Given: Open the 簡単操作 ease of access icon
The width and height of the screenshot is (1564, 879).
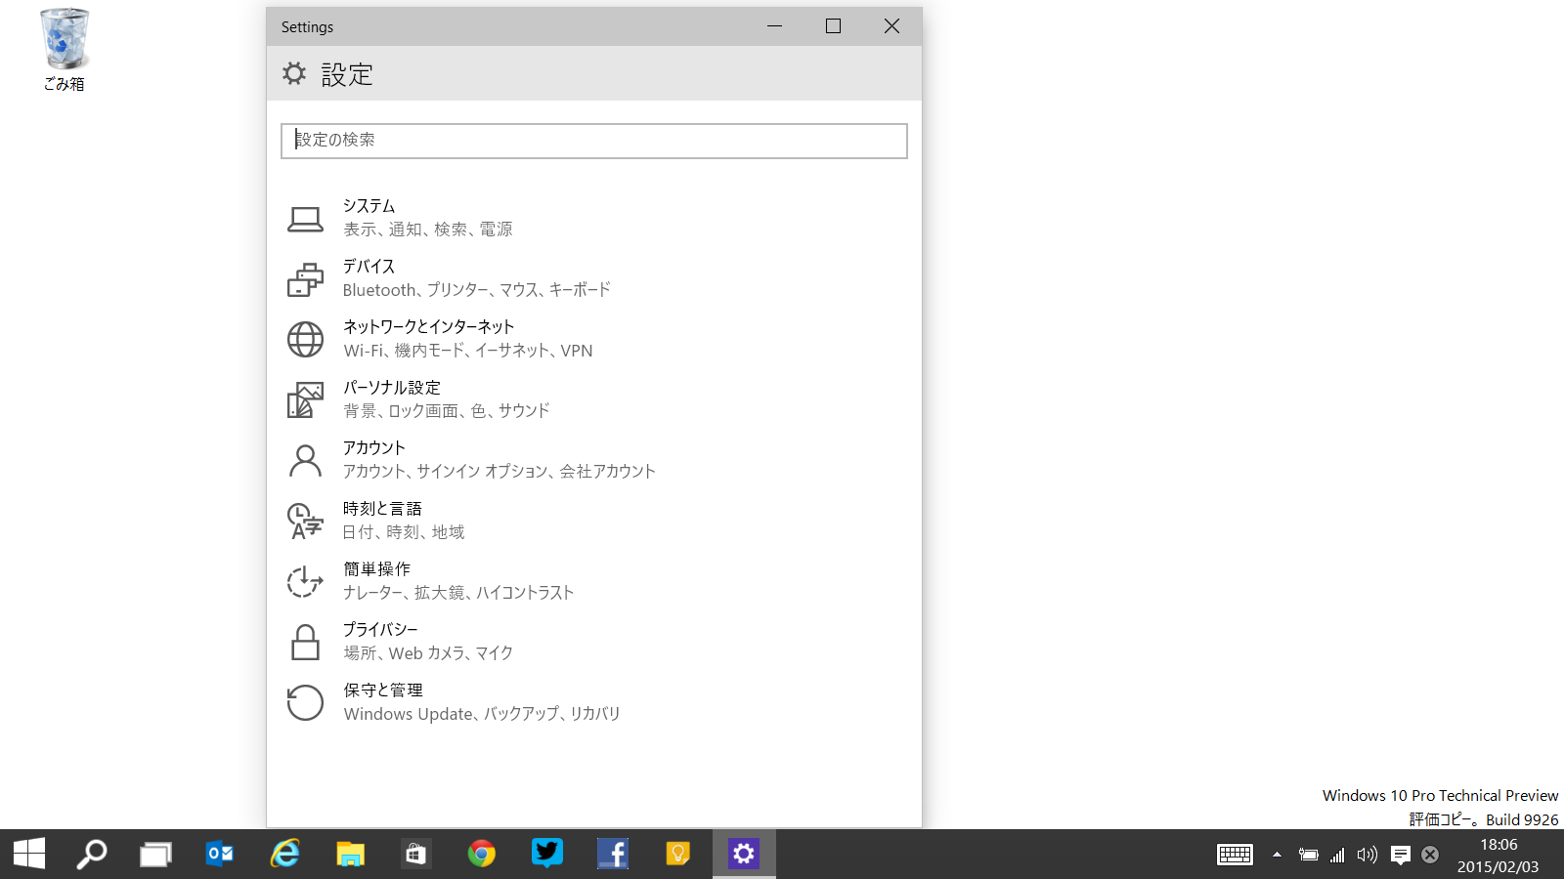Looking at the screenshot, I should click(x=305, y=581).
